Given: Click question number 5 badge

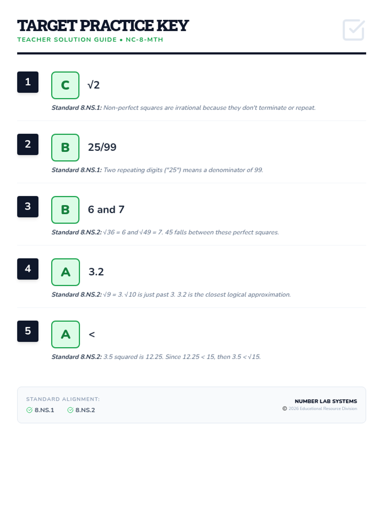Looking at the screenshot, I should 28,331.
